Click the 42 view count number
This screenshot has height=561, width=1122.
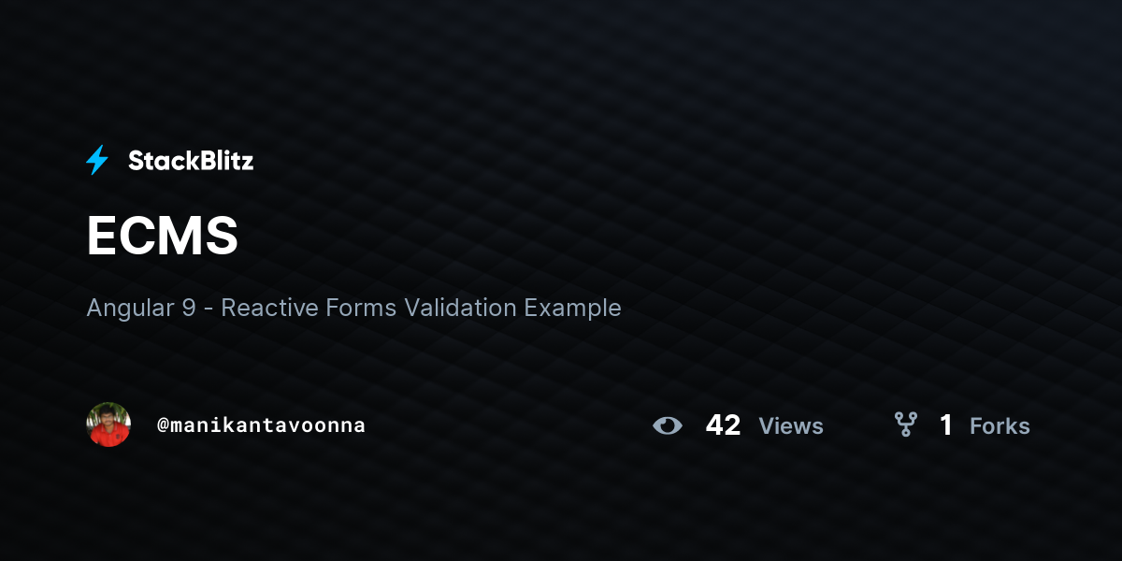(723, 425)
